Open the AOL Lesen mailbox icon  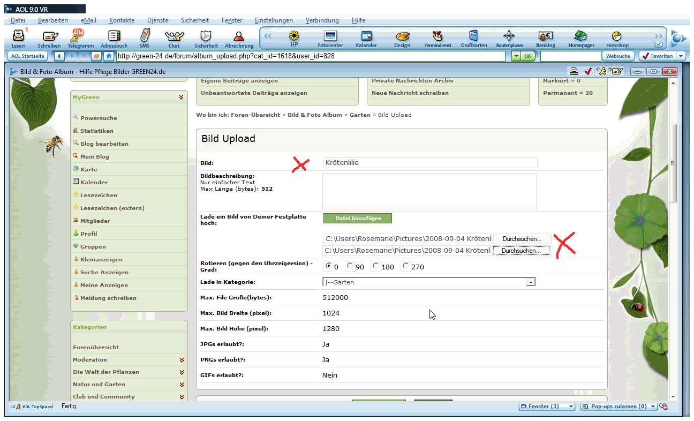(x=18, y=37)
